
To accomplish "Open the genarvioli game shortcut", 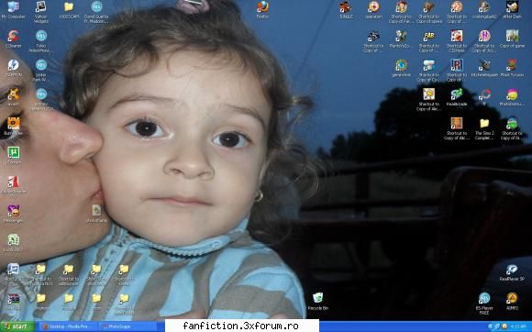I will [402, 68].
